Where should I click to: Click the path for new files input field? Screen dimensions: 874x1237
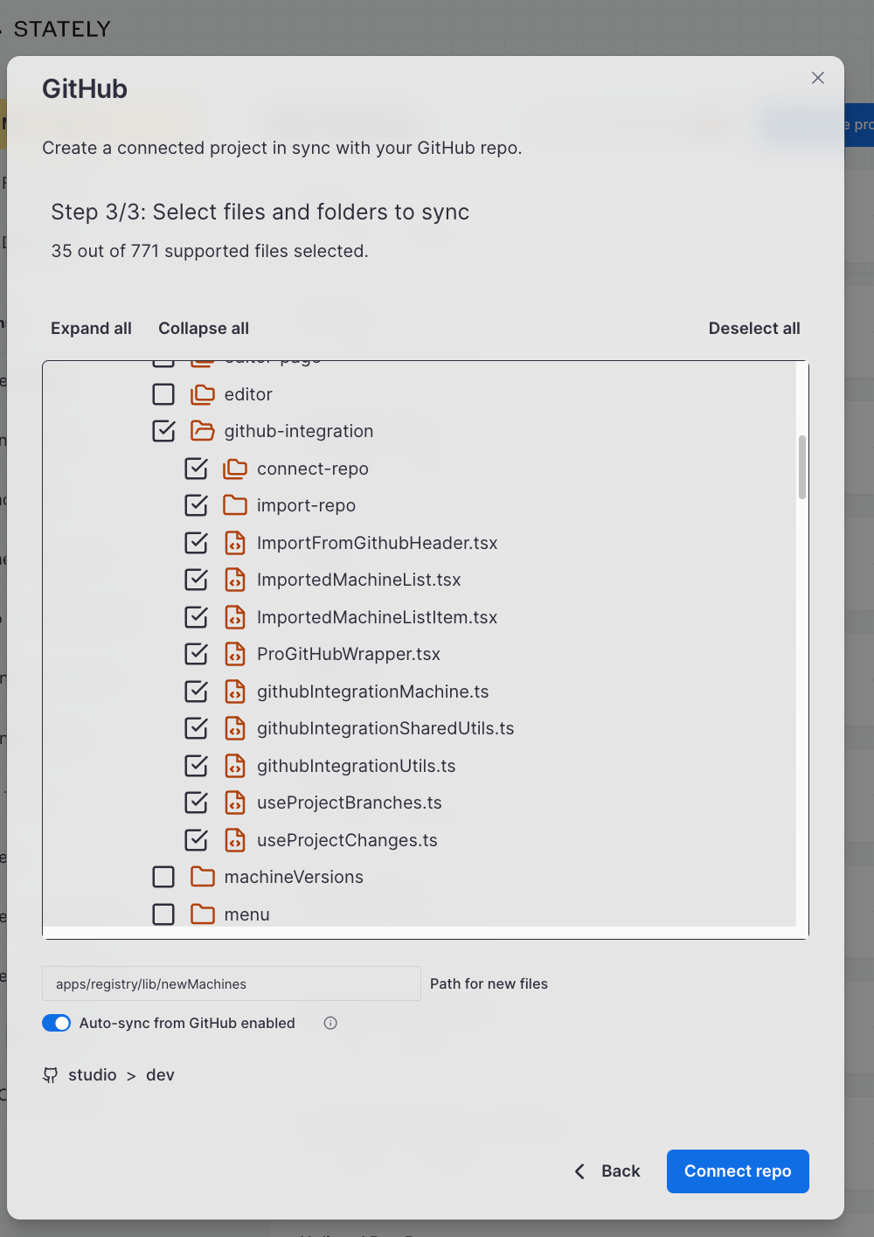pyautogui.click(x=231, y=983)
